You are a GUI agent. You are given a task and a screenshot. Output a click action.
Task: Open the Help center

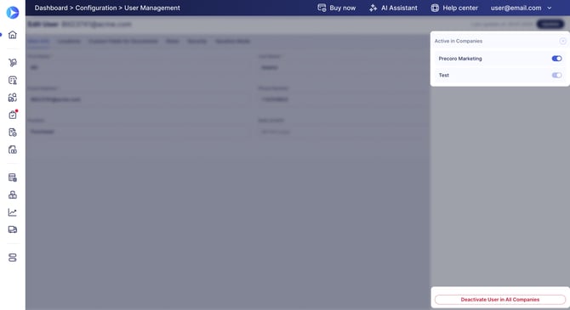coord(454,8)
